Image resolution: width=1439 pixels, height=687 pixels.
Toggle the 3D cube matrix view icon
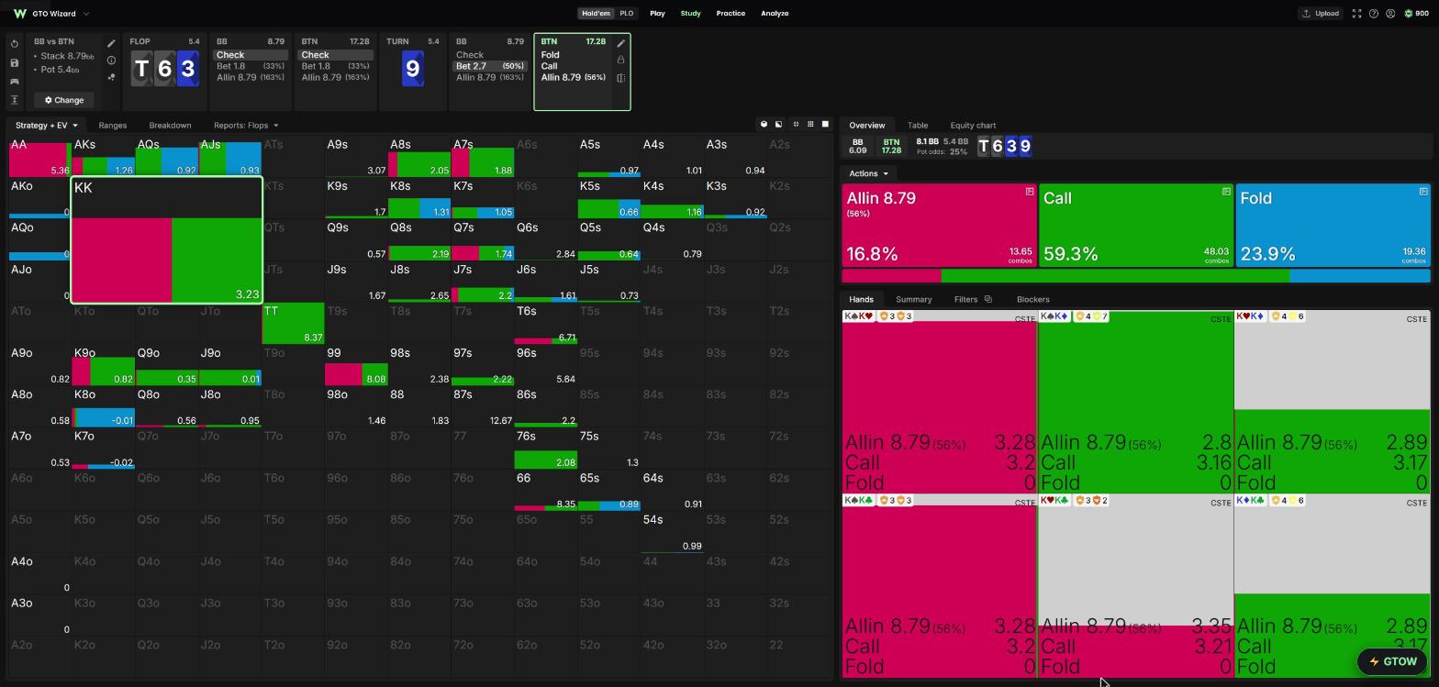(x=764, y=125)
